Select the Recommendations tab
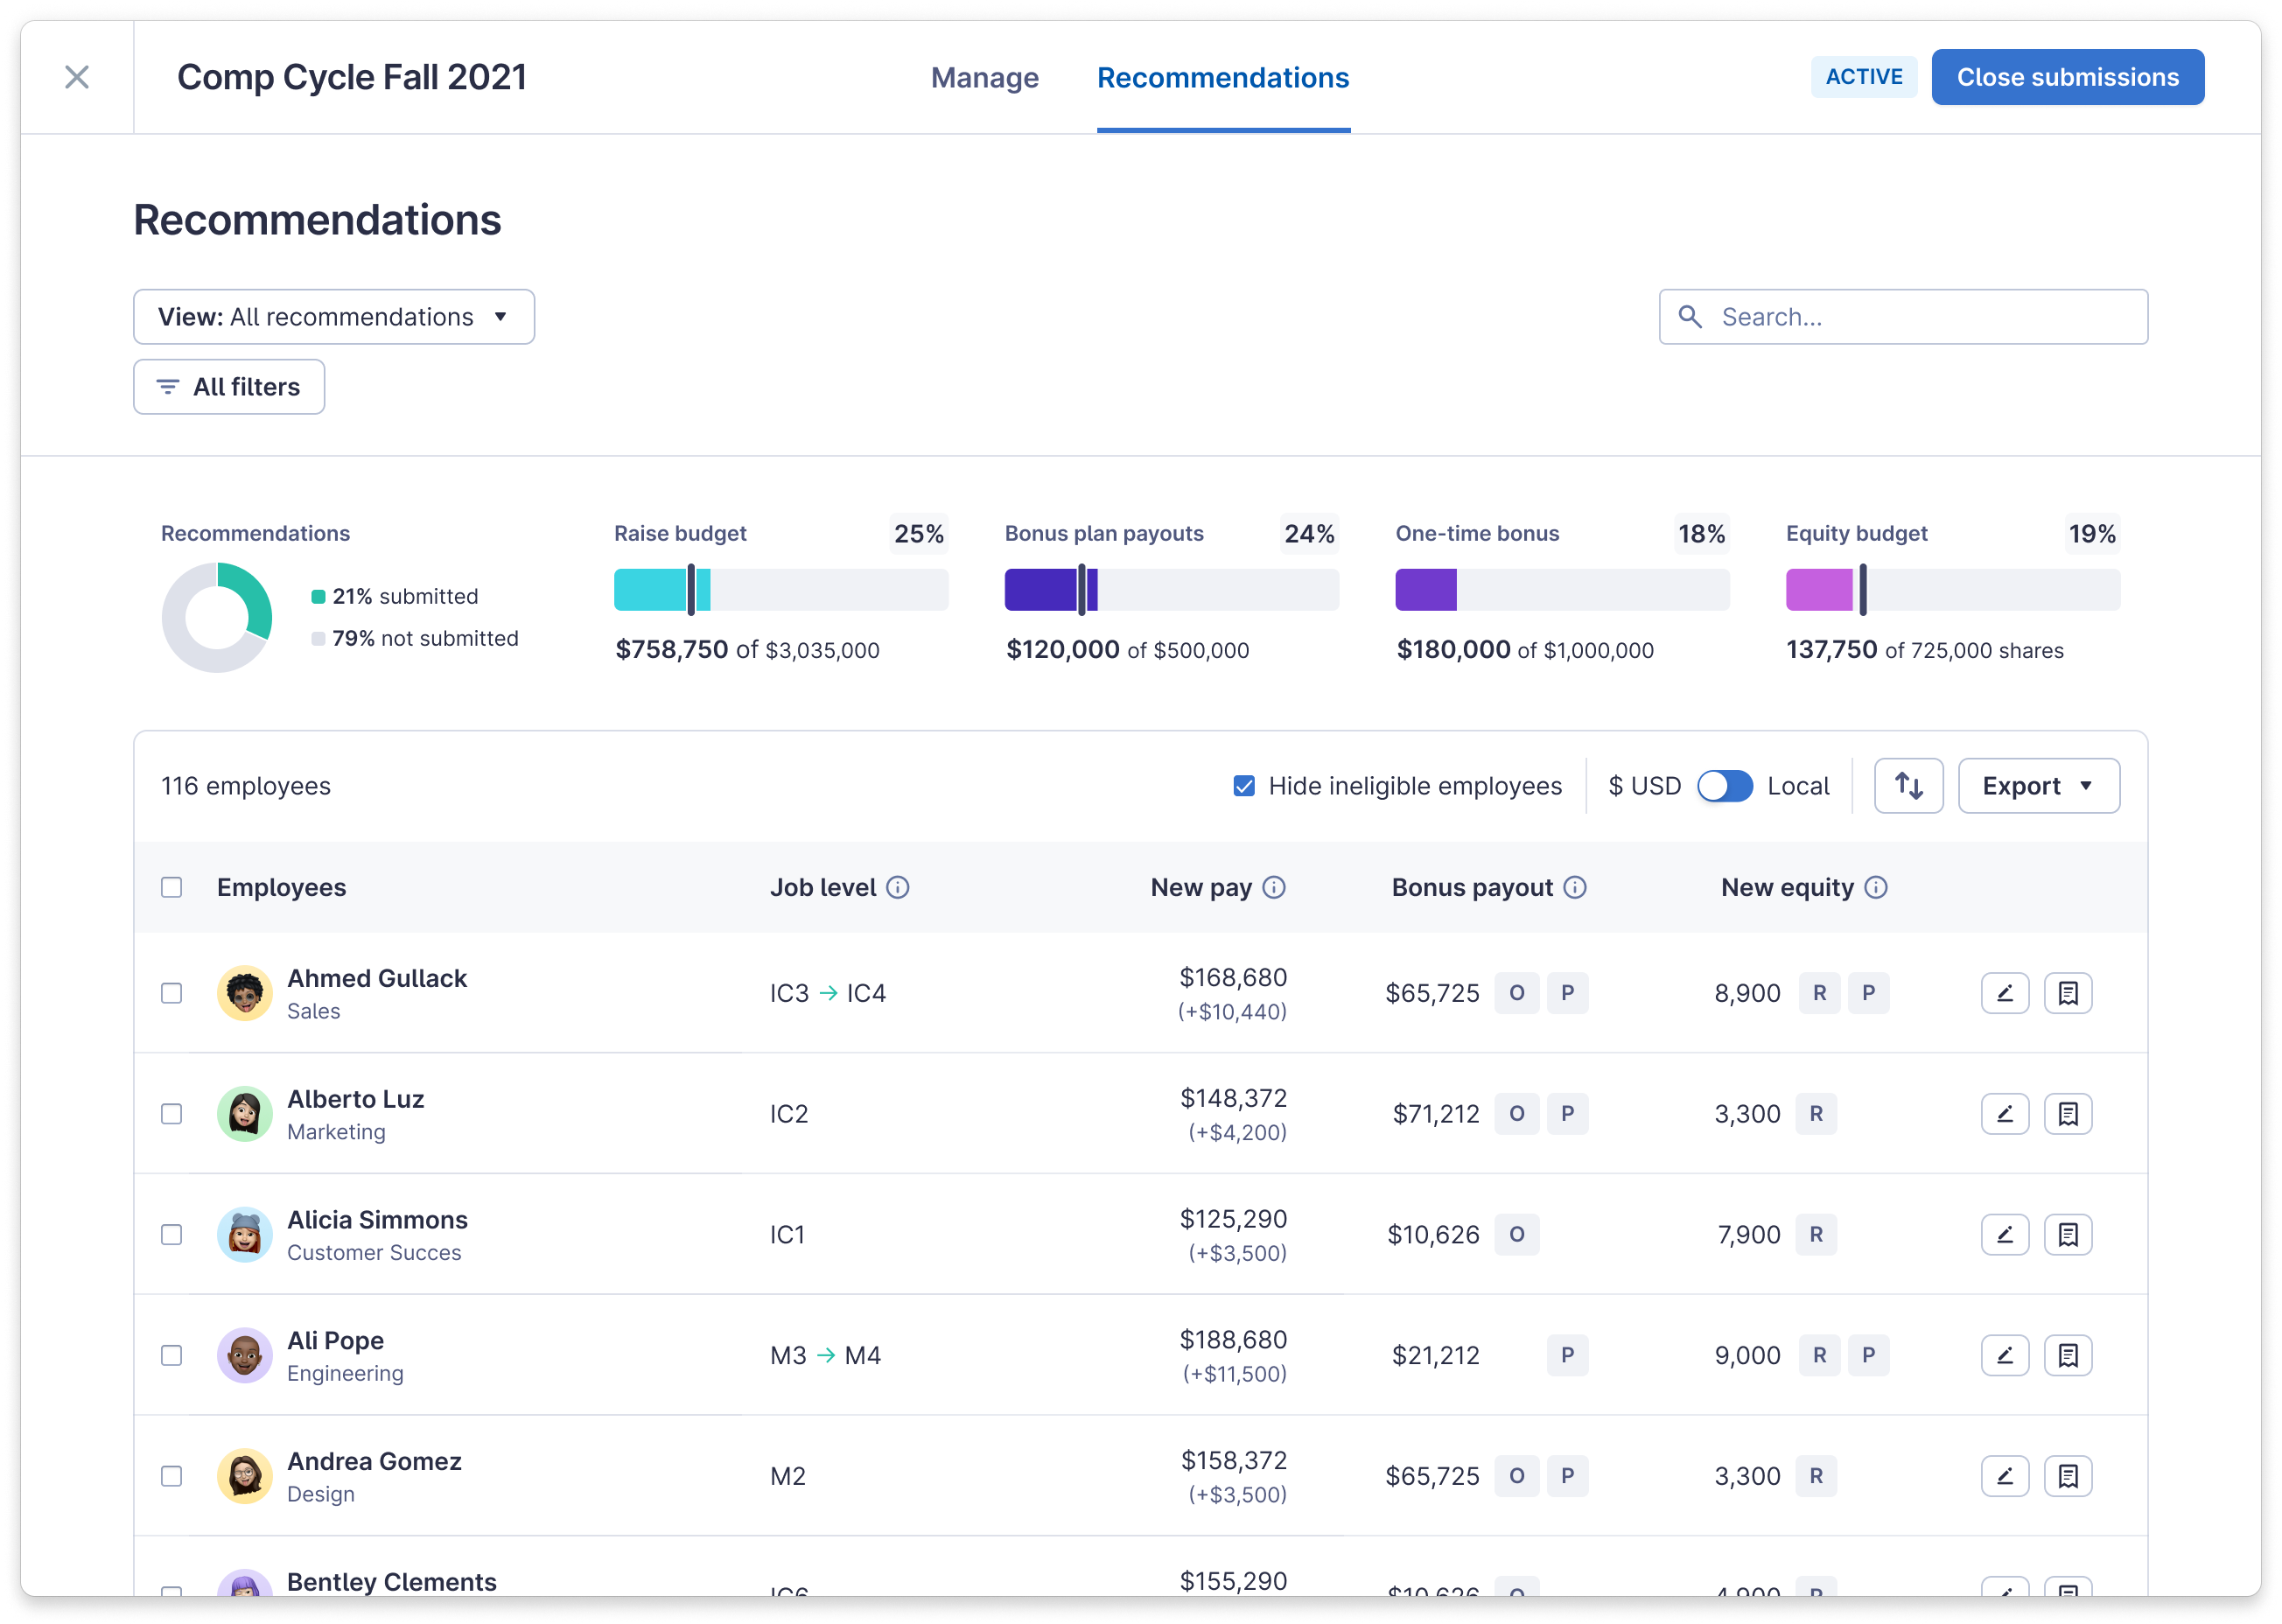2282x1624 pixels. [1223, 77]
